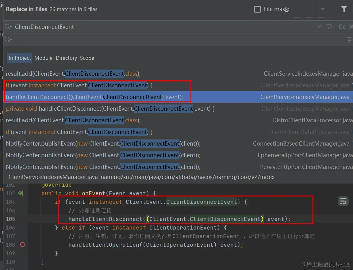
Task: Open search history via magnifier icon in search field
Action: [8, 27]
